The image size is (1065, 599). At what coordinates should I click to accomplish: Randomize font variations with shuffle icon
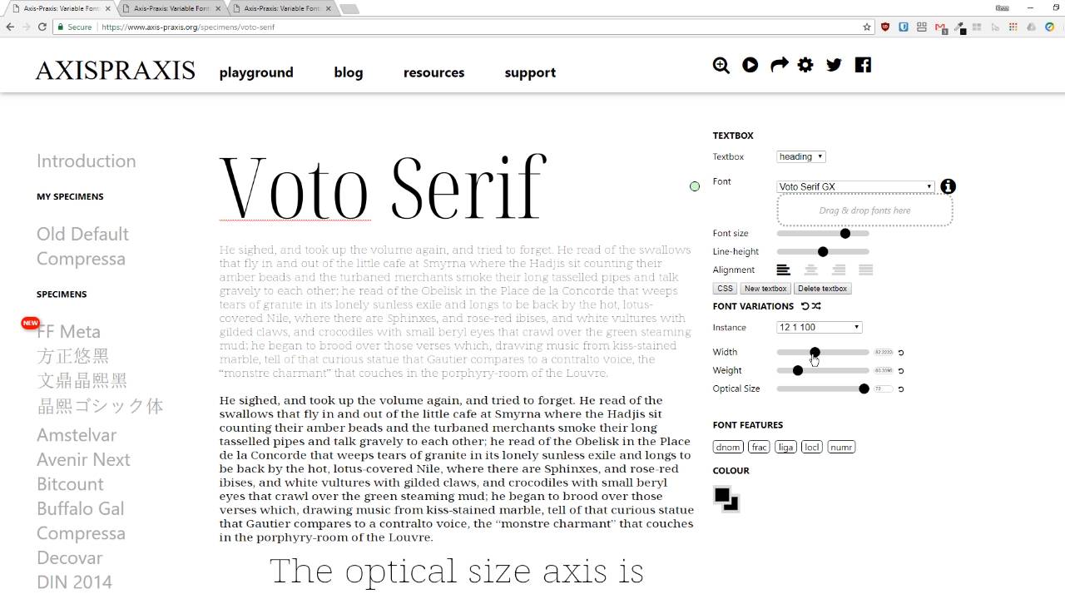point(816,306)
